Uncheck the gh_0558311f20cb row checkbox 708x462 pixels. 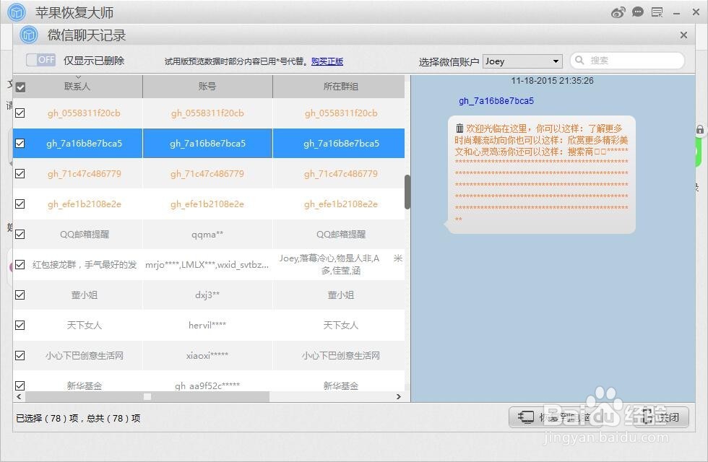click(x=20, y=113)
